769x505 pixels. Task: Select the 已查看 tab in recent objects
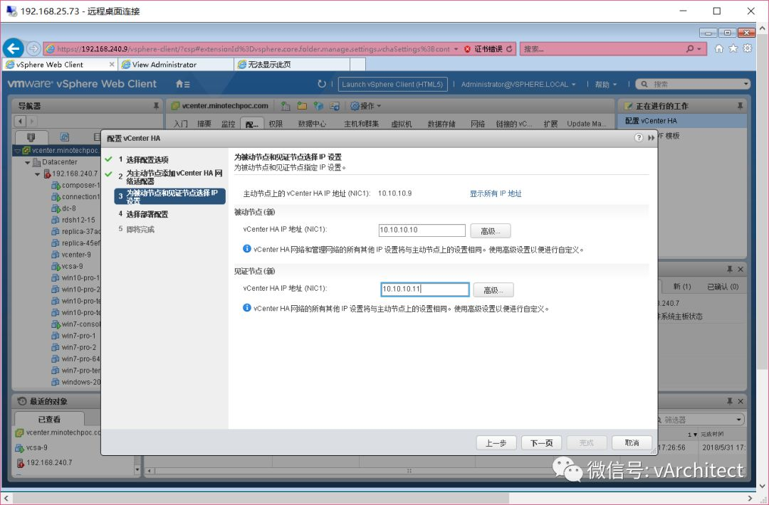click(x=49, y=419)
